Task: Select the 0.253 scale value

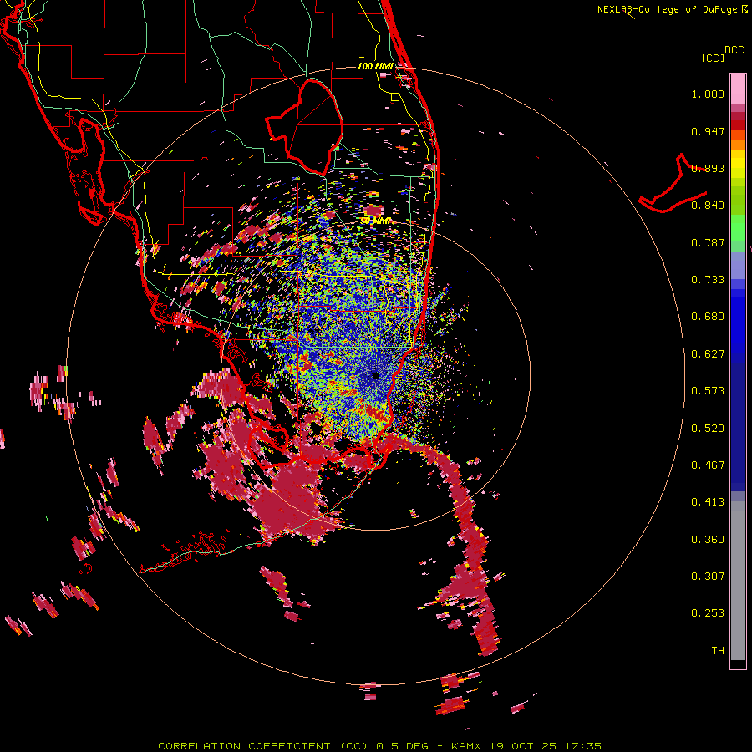Action: point(708,613)
